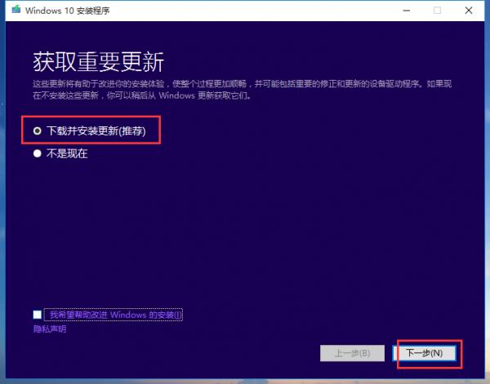Open the "隐私声明" link
This screenshot has height=384, width=490.
[50, 329]
